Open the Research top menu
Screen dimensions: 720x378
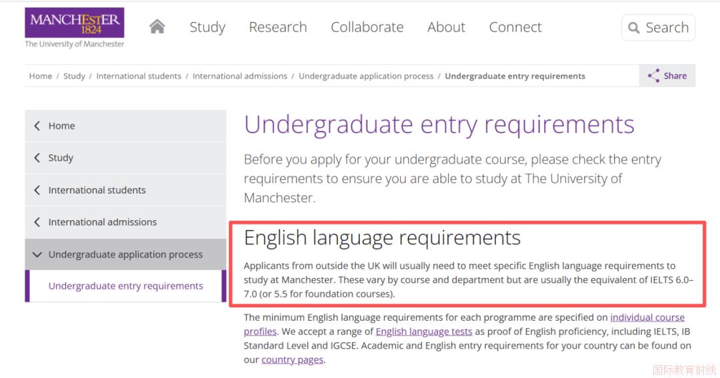[277, 27]
